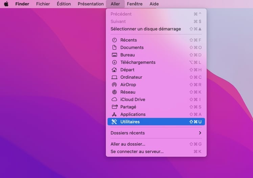Select the highlighted Utilitaires menu entry
This screenshot has width=253, height=178.
point(156,122)
